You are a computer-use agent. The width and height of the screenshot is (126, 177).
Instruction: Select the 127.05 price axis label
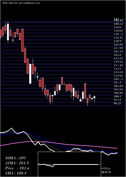coord(118,48)
